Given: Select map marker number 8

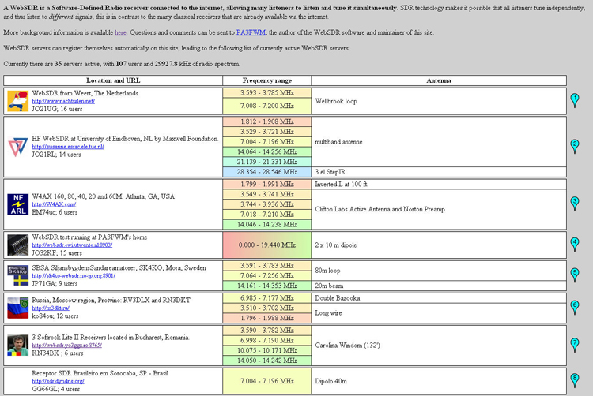Looking at the screenshot, I should [x=575, y=379].
